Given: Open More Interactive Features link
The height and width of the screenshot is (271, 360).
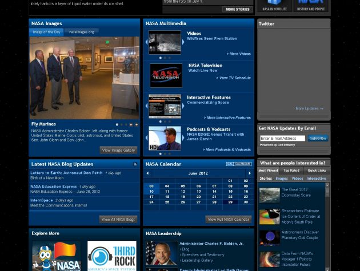Looking at the screenshot, I should coord(227,118).
